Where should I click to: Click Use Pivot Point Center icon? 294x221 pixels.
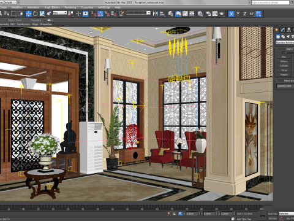pos(70,14)
